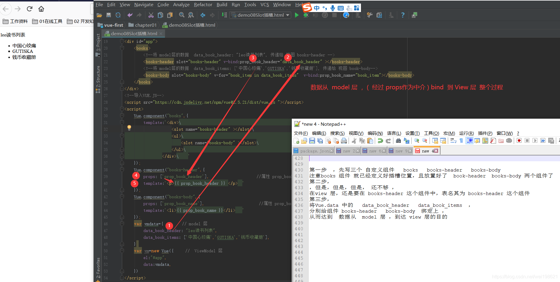Open the Notepad++ 插件(P) menu
Viewport: 560px width, 282px height.
(x=485, y=133)
